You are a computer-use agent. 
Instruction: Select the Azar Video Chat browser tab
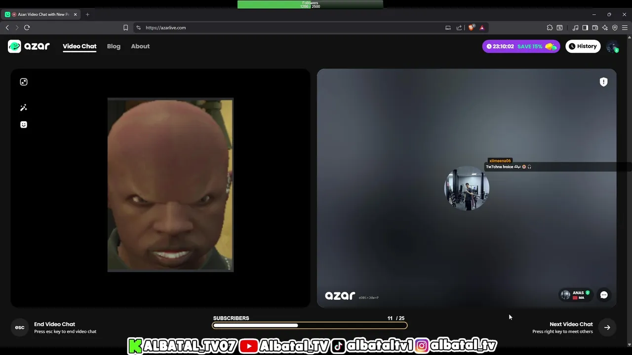click(x=41, y=14)
